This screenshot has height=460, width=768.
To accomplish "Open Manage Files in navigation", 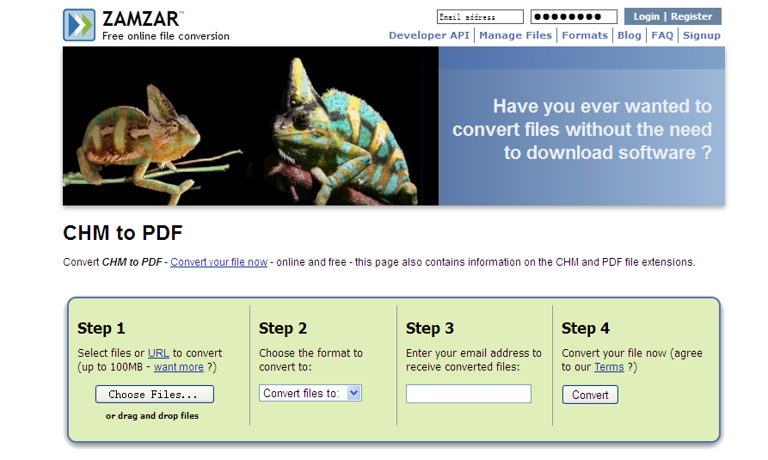I will (x=515, y=35).
